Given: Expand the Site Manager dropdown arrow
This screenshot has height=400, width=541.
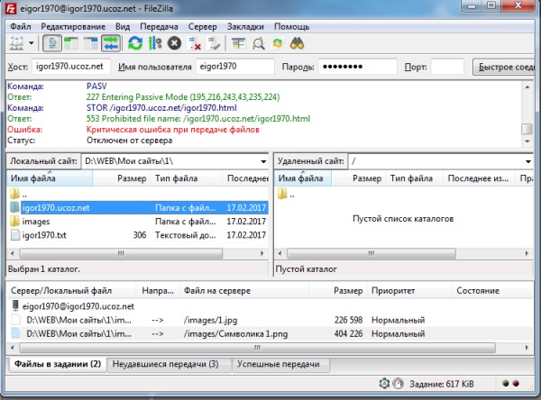Looking at the screenshot, I should pyautogui.click(x=32, y=43).
